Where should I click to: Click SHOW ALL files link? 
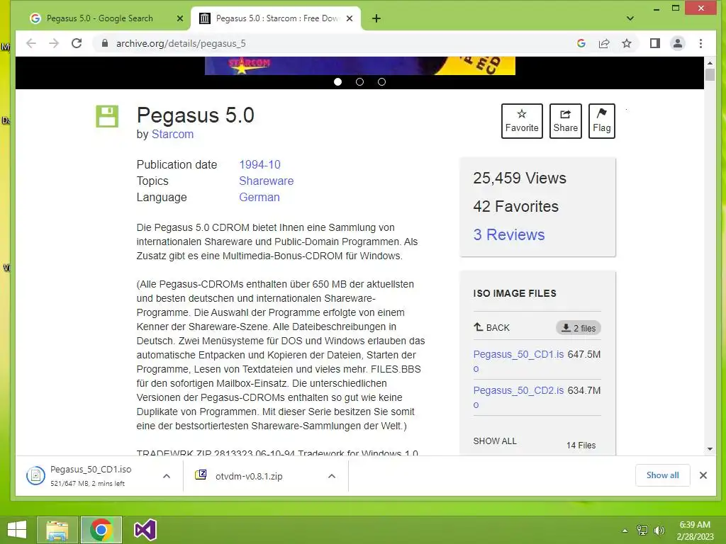pyautogui.click(x=494, y=441)
